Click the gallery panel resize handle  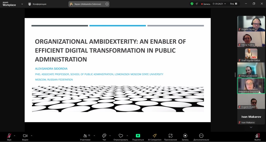235,74
